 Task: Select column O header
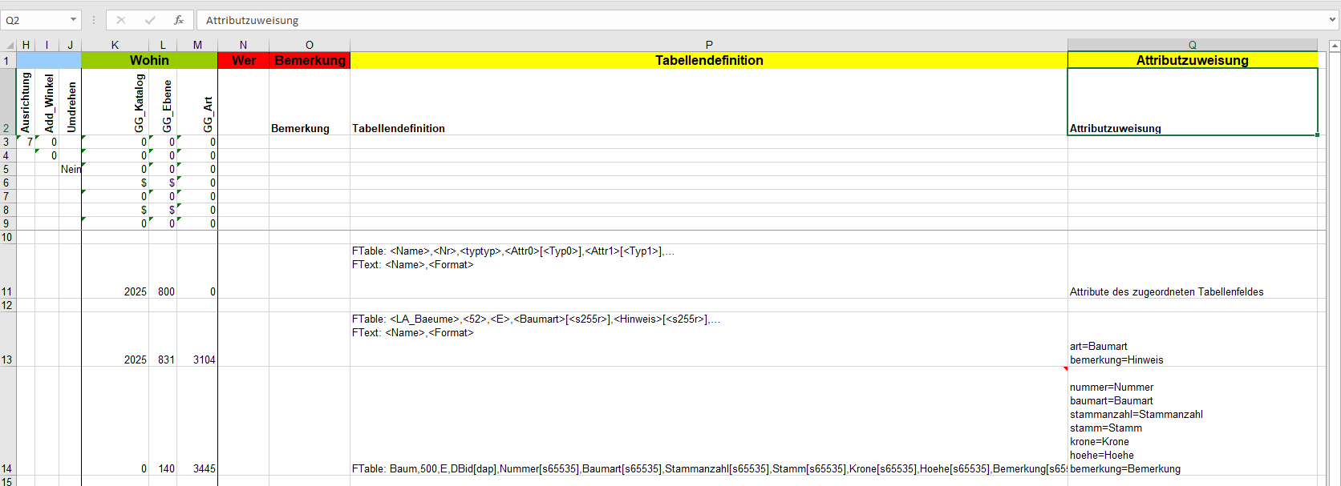tap(310, 45)
